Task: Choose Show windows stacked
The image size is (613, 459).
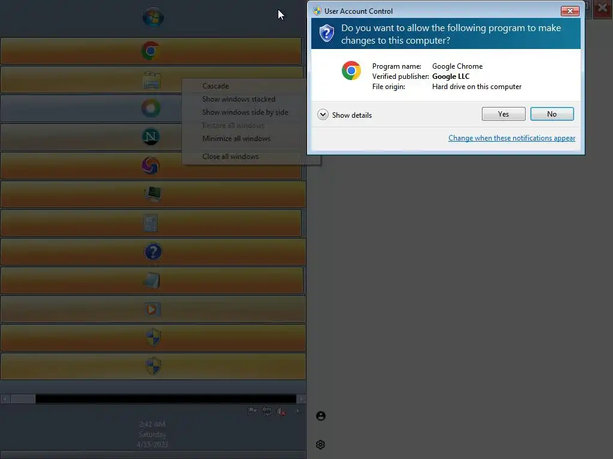Action: (238, 99)
